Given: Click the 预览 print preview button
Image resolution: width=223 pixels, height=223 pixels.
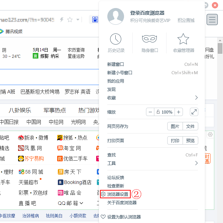Looking at the screenshot, I should click(190, 140).
